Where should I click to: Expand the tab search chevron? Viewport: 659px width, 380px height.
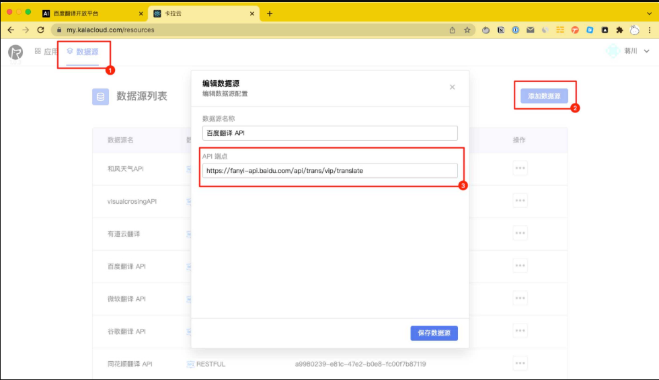coord(650,13)
